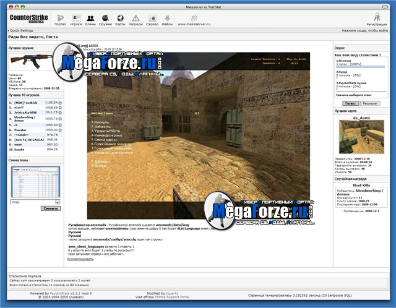396x308 pixels.
Task: Expand the Quick Settings bar
Action: 20,30
